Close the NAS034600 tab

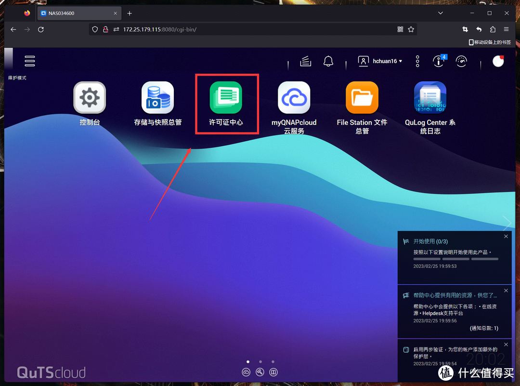(x=115, y=13)
